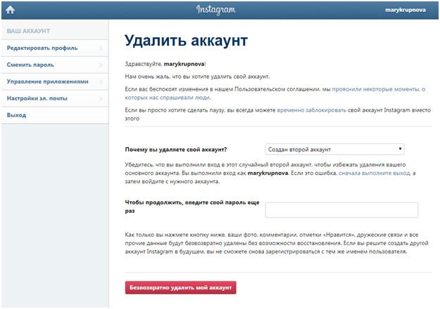Focus the password re-entry field

pyautogui.click(x=341, y=210)
